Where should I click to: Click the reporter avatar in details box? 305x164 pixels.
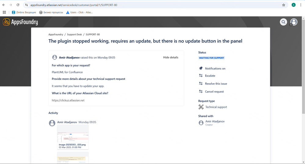55,57
